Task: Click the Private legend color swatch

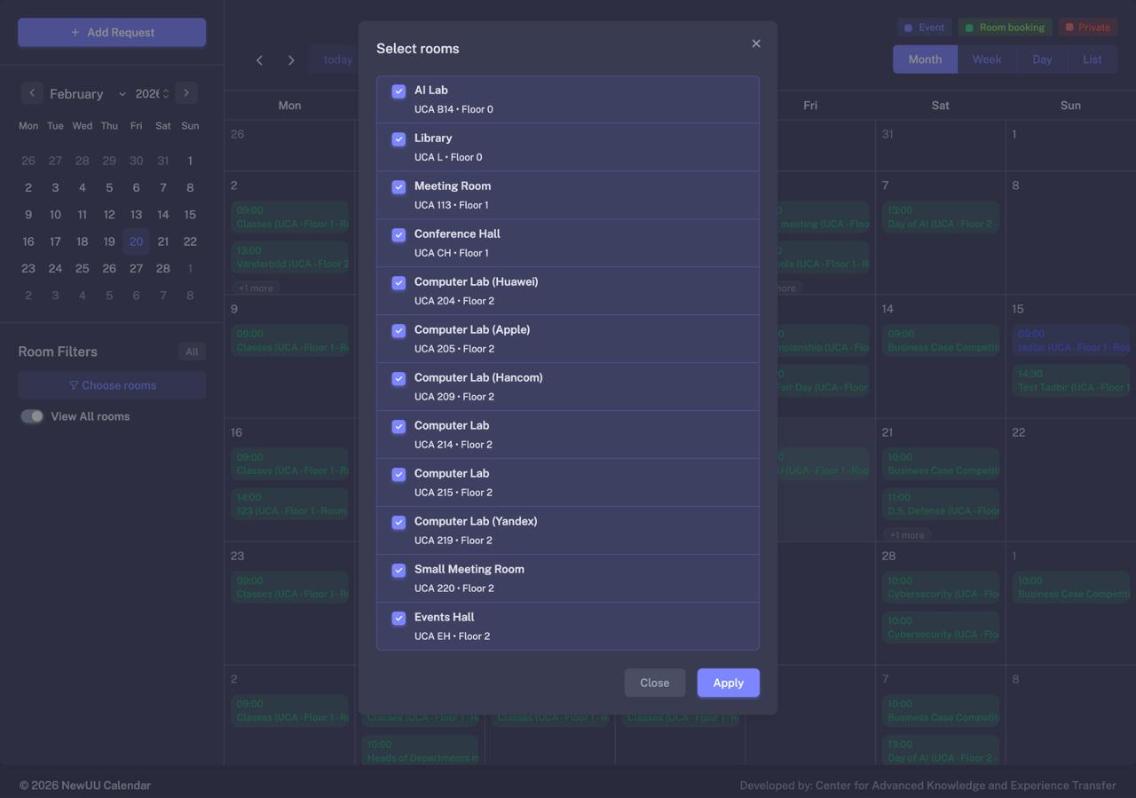Action: click(x=1069, y=28)
